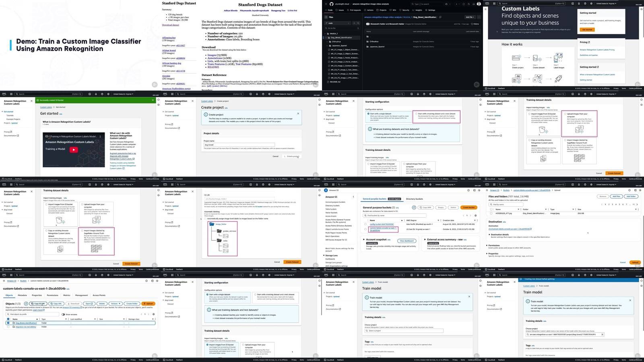Open the 'Download dataset' link on Stanford Dogs
Screen dimensions: 644x362
point(171,25)
